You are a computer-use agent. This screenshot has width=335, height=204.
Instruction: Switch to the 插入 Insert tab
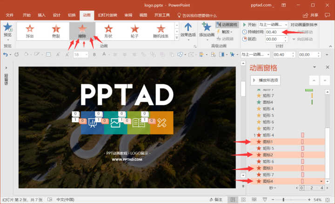42,15
